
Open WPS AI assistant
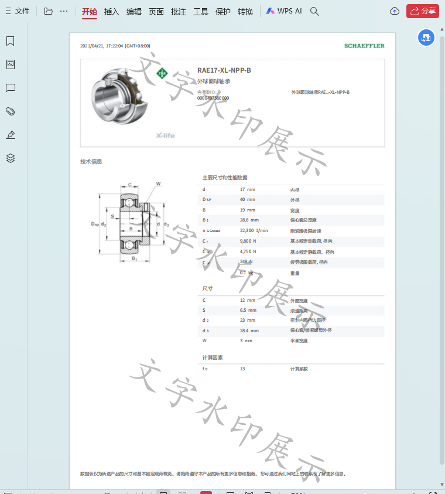coord(284,11)
